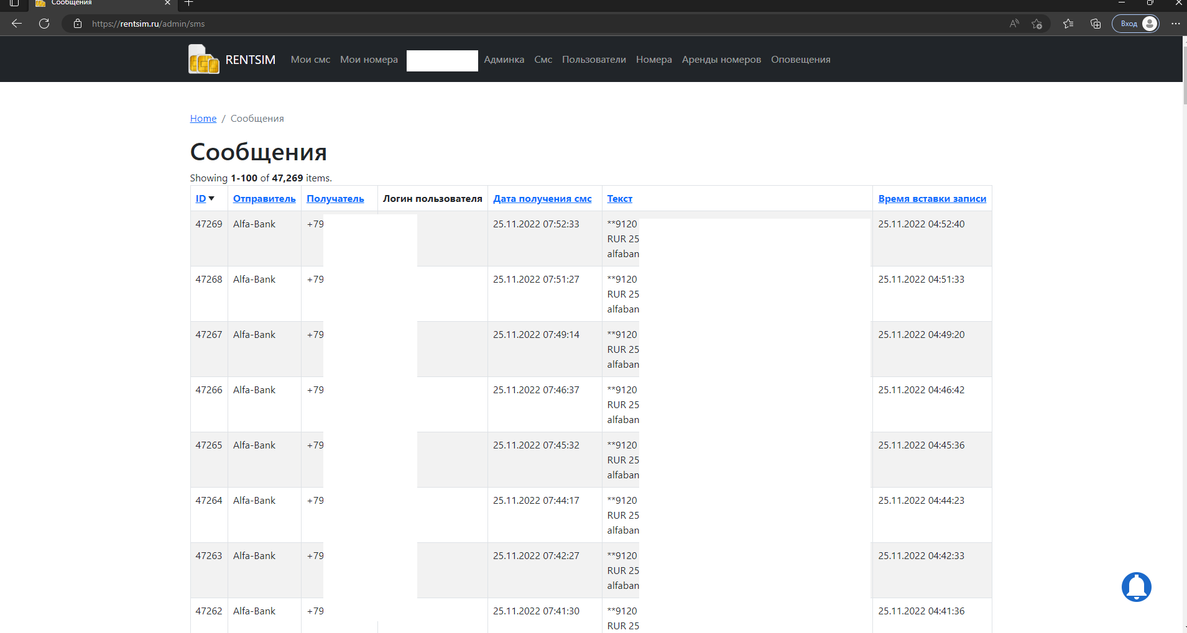Screen dimensions: 1187x633
Task: Go to Аренды номеров page
Action: click(x=721, y=60)
